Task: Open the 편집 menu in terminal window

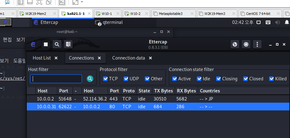Action: pos(7,39)
